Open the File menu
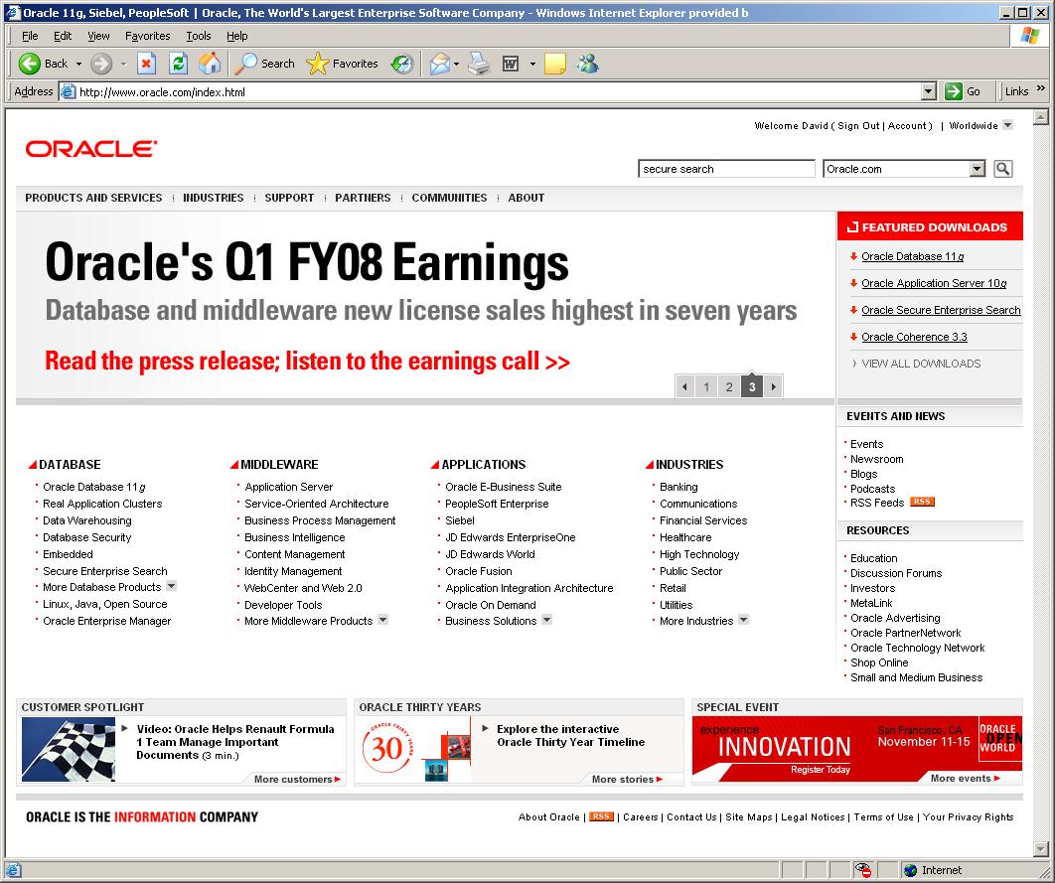 click(30, 36)
